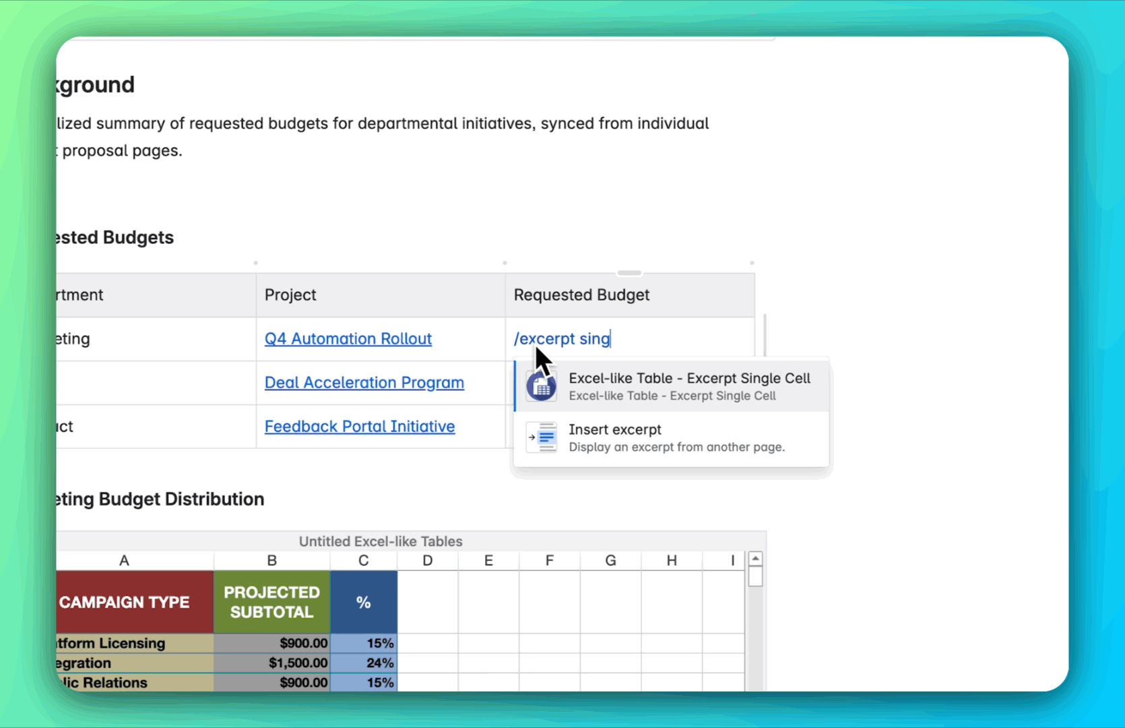Open the Feedback Portal Initiative link
The width and height of the screenshot is (1125, 728).
[359, 426]
